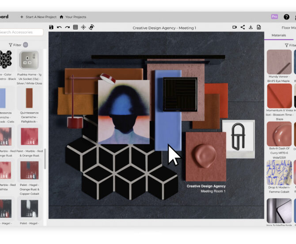Select Behr Dash Of Curry paint swatch
The width and height of the screenshot is (296, 244).
pyautogui.click(x=279, y=134)
